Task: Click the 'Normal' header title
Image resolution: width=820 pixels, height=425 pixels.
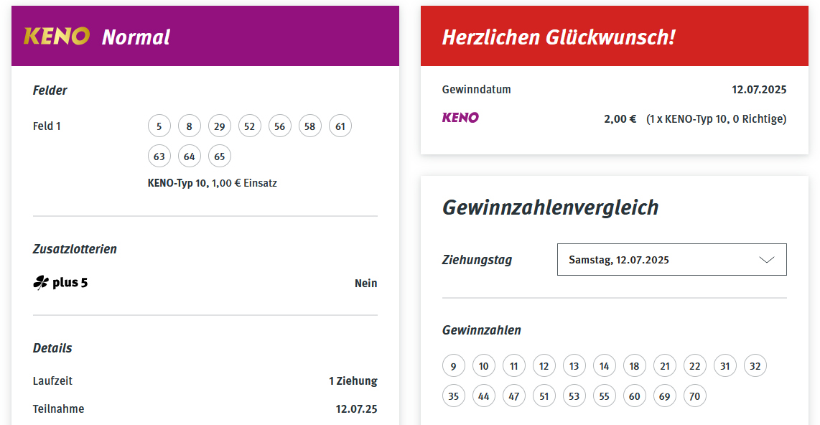Action: point(136,37)
